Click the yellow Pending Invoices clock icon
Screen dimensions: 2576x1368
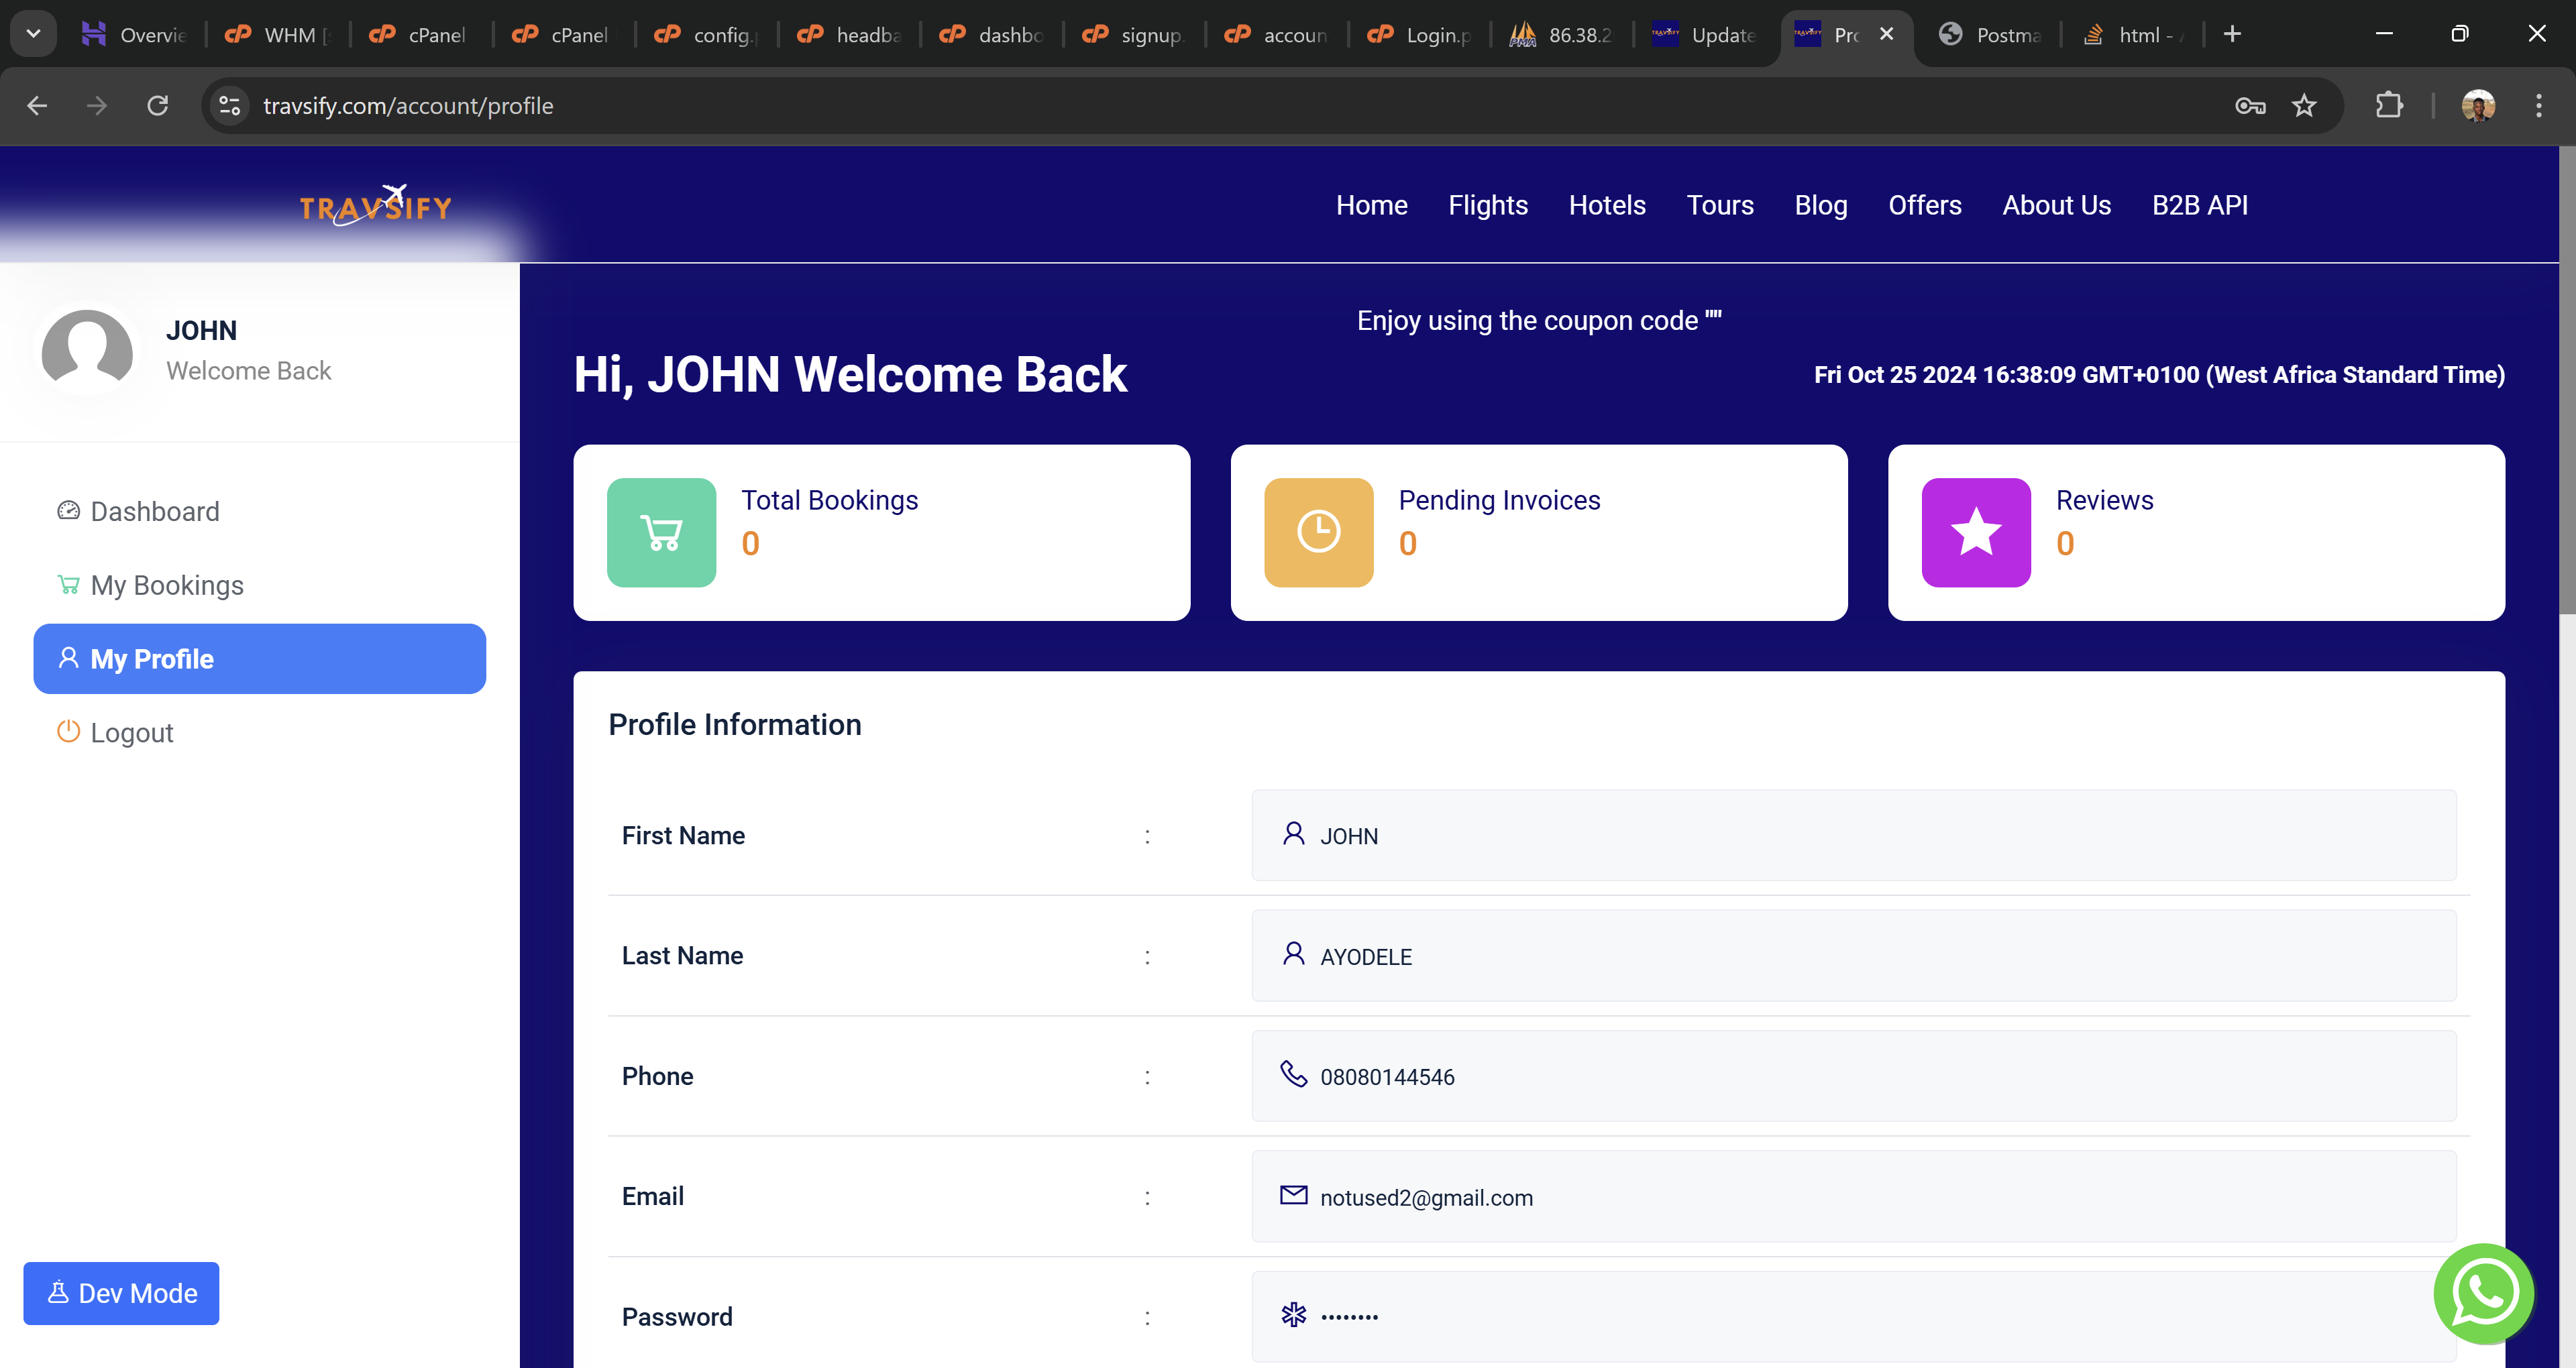pos(1318,532)
